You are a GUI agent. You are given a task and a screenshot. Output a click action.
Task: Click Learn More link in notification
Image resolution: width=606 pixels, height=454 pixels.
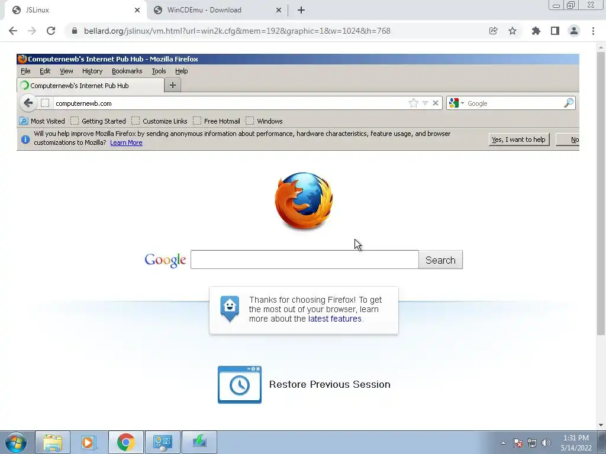126,142
